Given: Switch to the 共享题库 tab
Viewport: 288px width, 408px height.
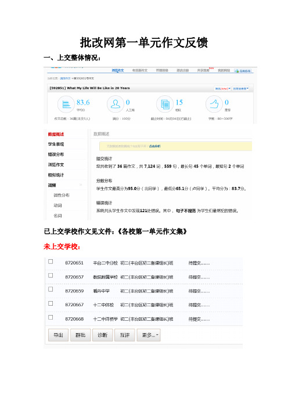Looking at the screenshot, I should (x=203, y=70).
